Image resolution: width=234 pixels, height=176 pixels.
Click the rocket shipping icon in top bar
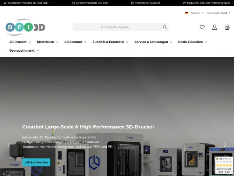tap(5, 3)
